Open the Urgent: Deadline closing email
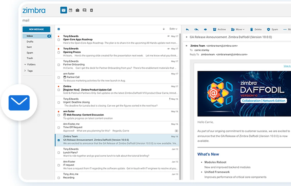This screenshot has height=186, width=291. pos(117,102)
